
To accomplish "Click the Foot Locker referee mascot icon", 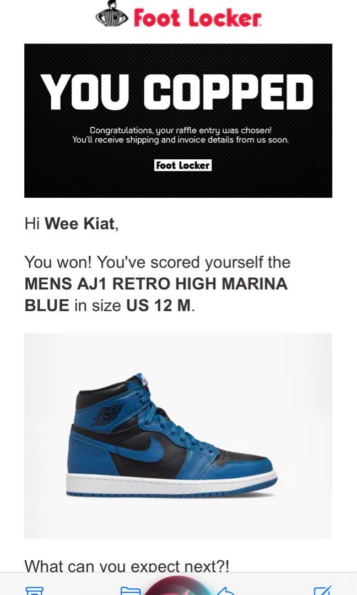I will click(x=112, y=14).
